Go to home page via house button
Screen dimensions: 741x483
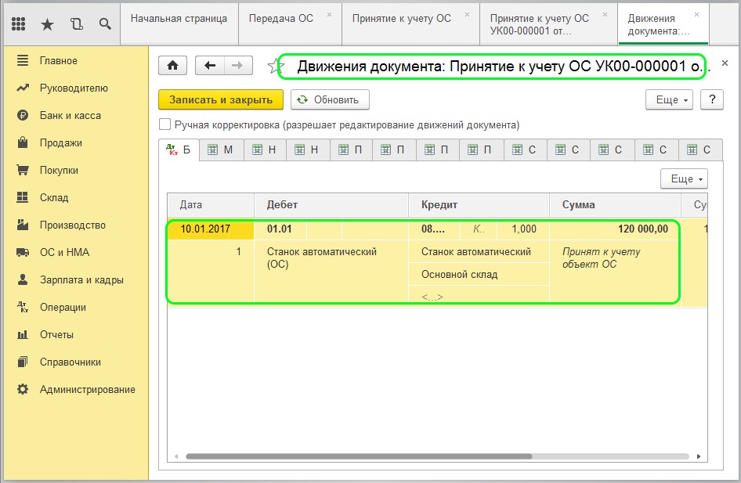coord(172,66)
